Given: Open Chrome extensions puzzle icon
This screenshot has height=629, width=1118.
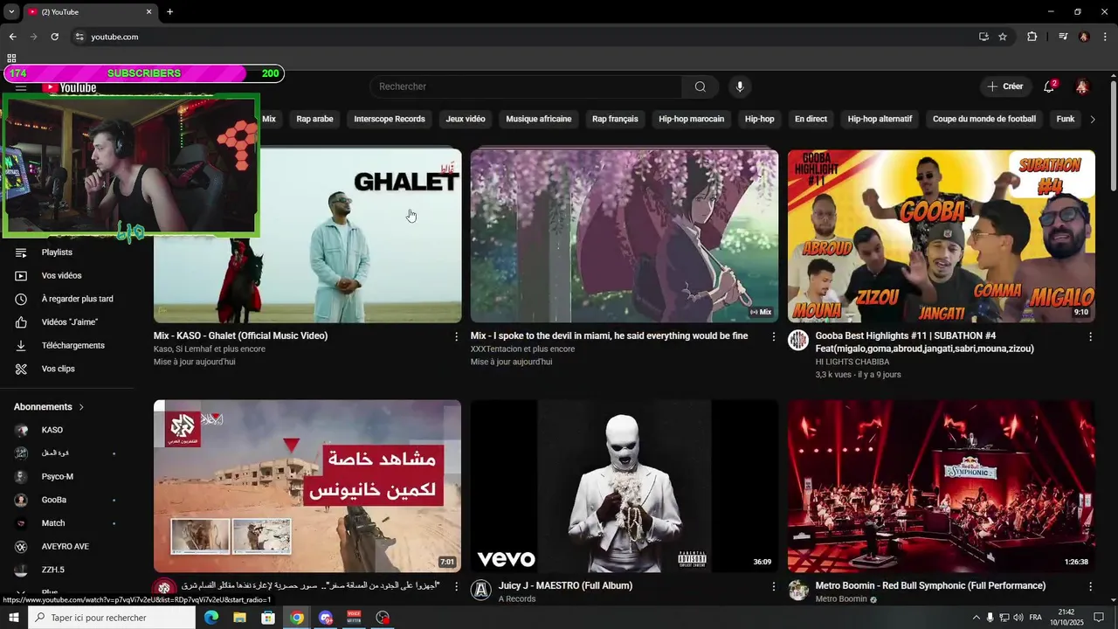Looking at the screenshot, I should 1032,37.
